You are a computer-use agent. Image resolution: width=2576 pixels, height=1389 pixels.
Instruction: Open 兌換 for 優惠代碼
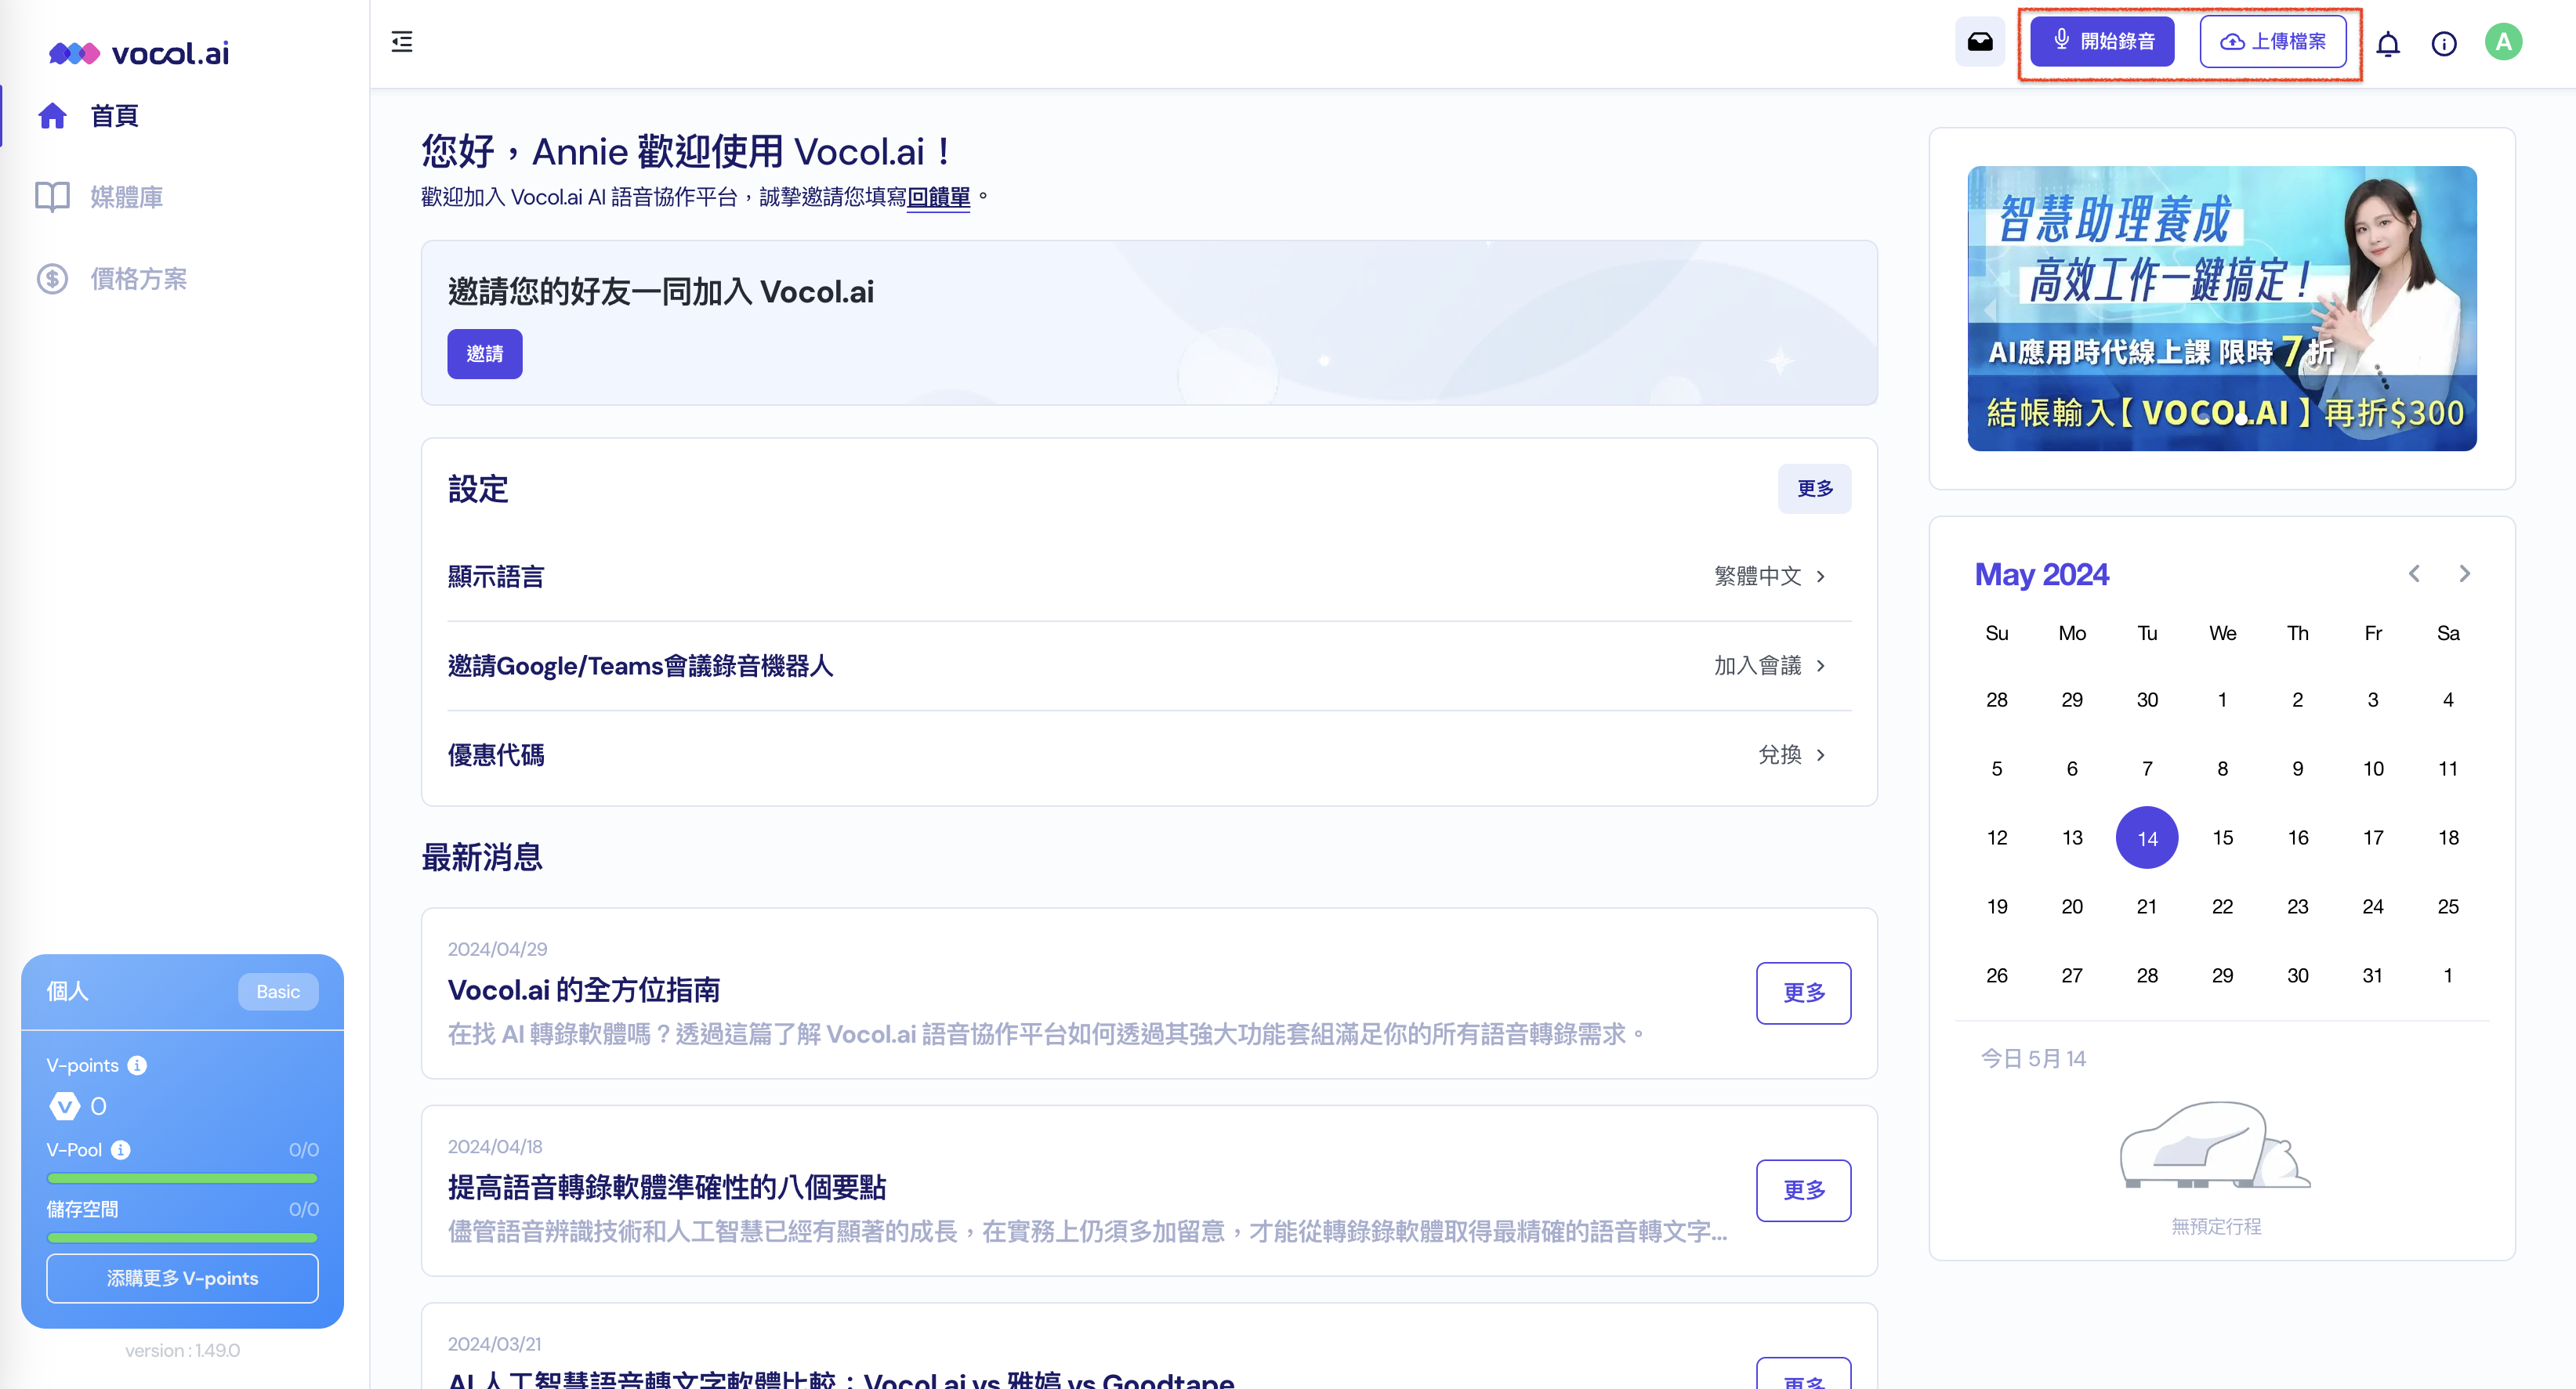coord(1792,755)
